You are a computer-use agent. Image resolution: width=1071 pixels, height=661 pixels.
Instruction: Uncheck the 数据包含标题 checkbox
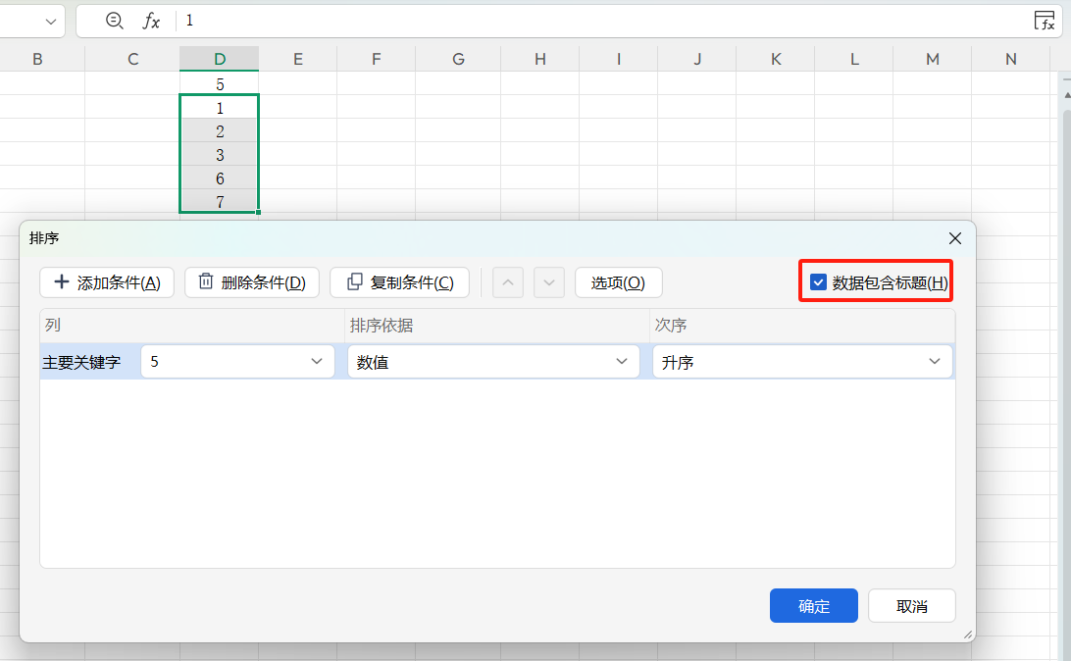click(819, 281)
